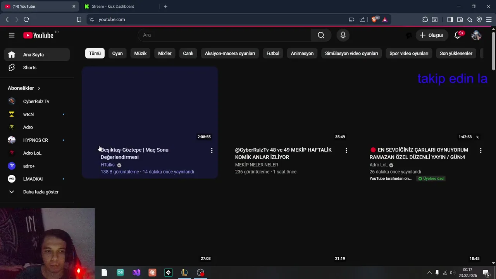Open the Visual Studio taskbar icon
This screenshot has width=496, height=279.
[x=136, y=272]
